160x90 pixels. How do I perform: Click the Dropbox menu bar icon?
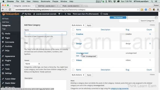[x=114, y=1]
